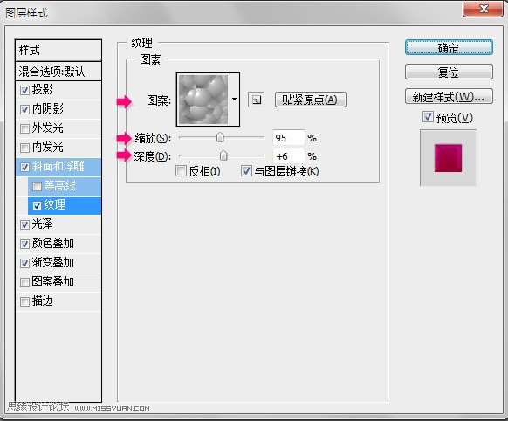Image resolution: width=508 pixels, height=421 pixels.
Task: Click the 缩放 value field showing 95
Action: click(x=288, y=138)
